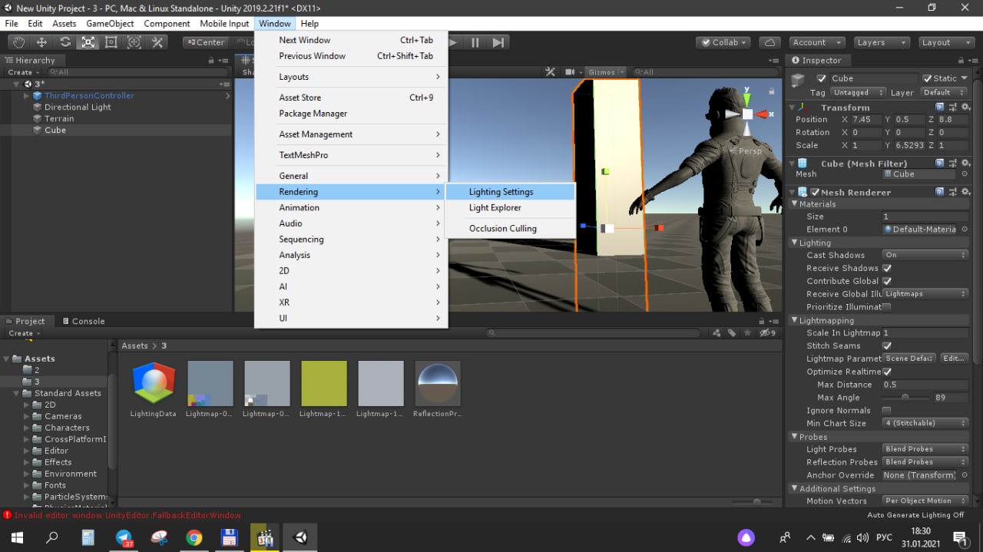
Task: Expand ThirdPersonController in Hierarchy
Action: pos(26,96)
